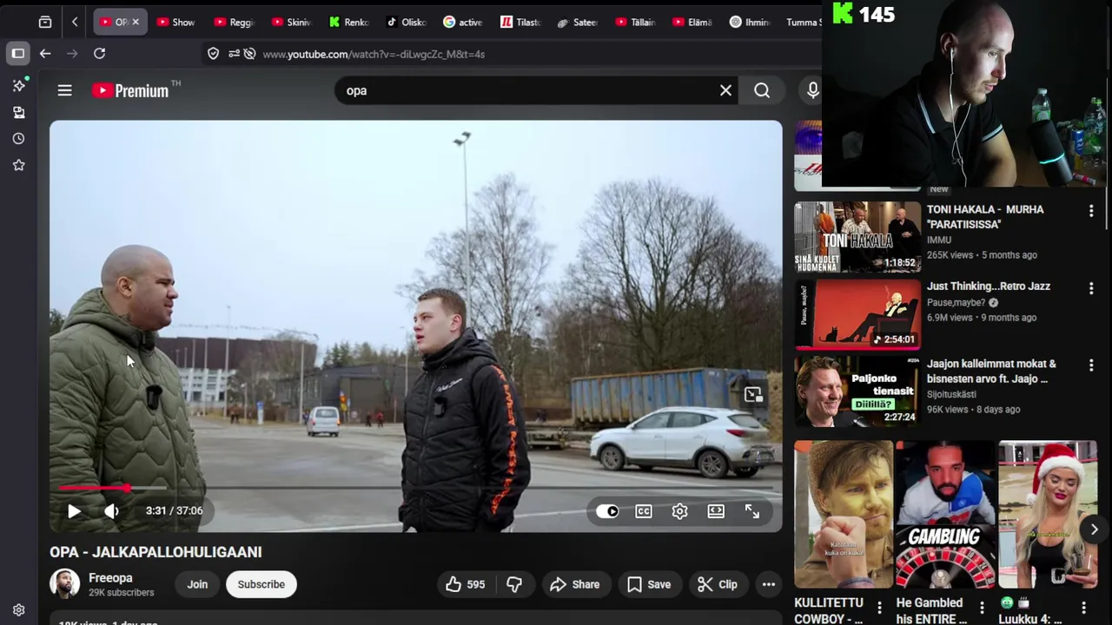Open the Freeopa channel name link
The width and height of the screenshot is (1112, 625).
click(x=110, y=578)
